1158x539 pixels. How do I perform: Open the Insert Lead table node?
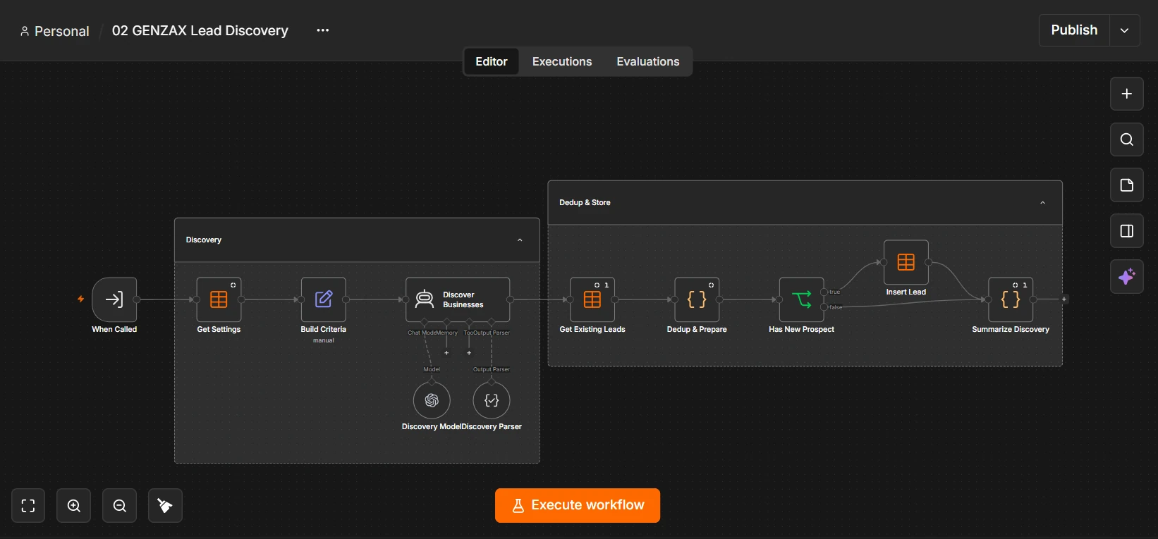point(906,262)
